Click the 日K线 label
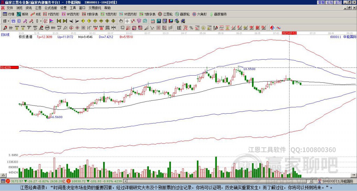 click(x=5, y=35)
